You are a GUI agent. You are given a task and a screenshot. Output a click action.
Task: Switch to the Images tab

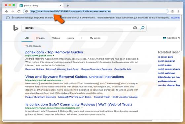(x=40, y=38)
